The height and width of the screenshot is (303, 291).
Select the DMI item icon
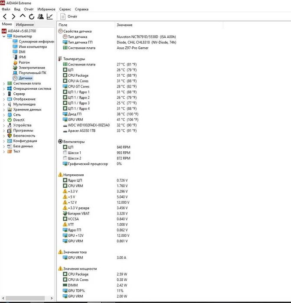pos(15,52)
